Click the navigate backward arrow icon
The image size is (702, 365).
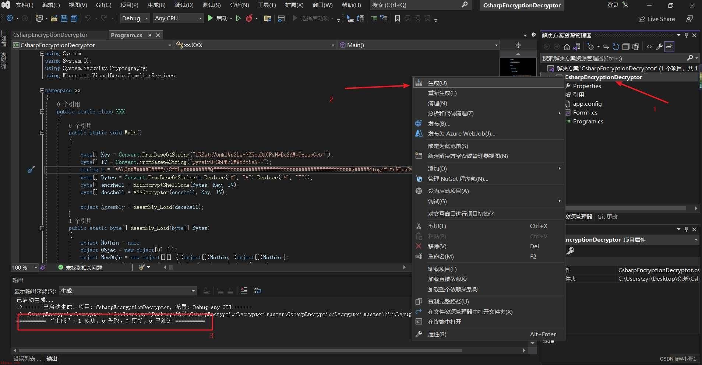click(10, 18)
